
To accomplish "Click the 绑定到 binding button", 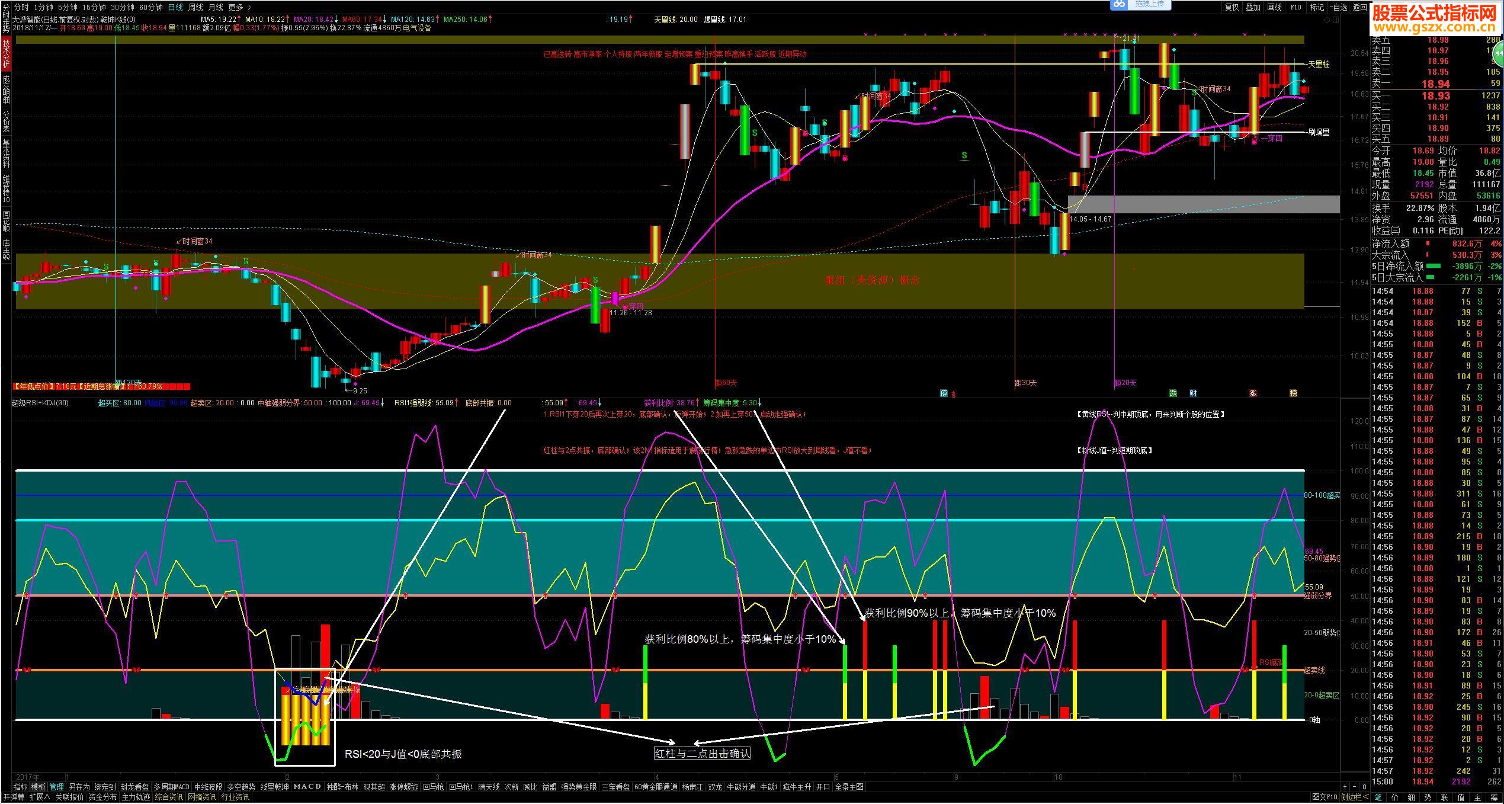I will coord(105,787).
